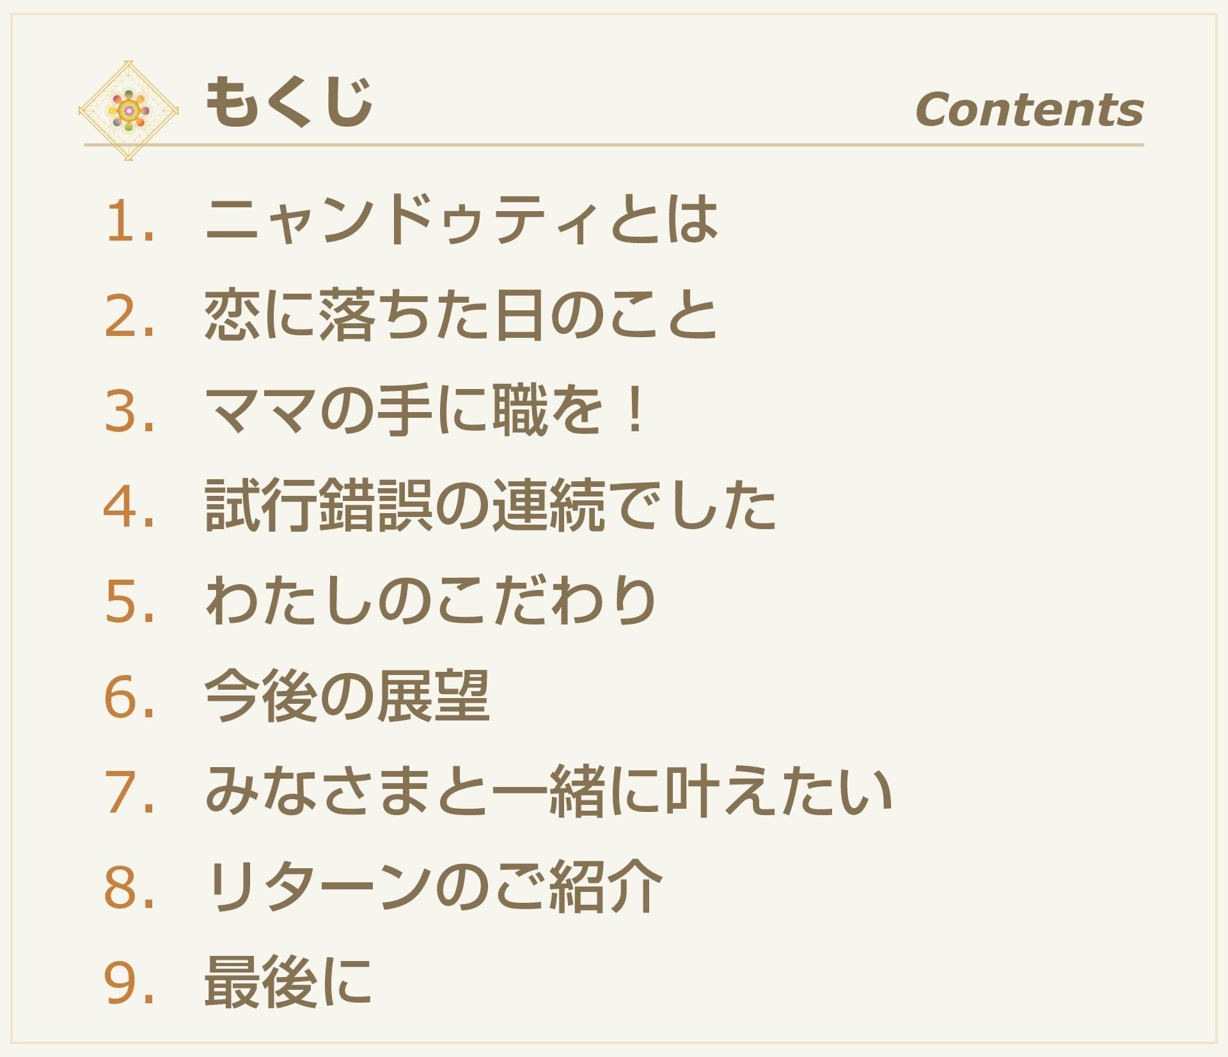Click the orange number 9.
The height and width of the screenshot is (1057, 1228).
[129, 983]
